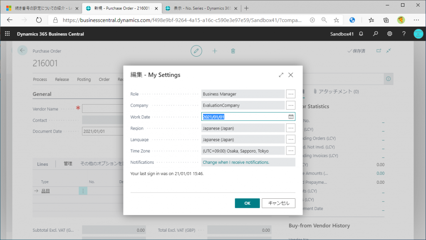
Task: Click the Time Zone field value
Action: click(243, 151)
